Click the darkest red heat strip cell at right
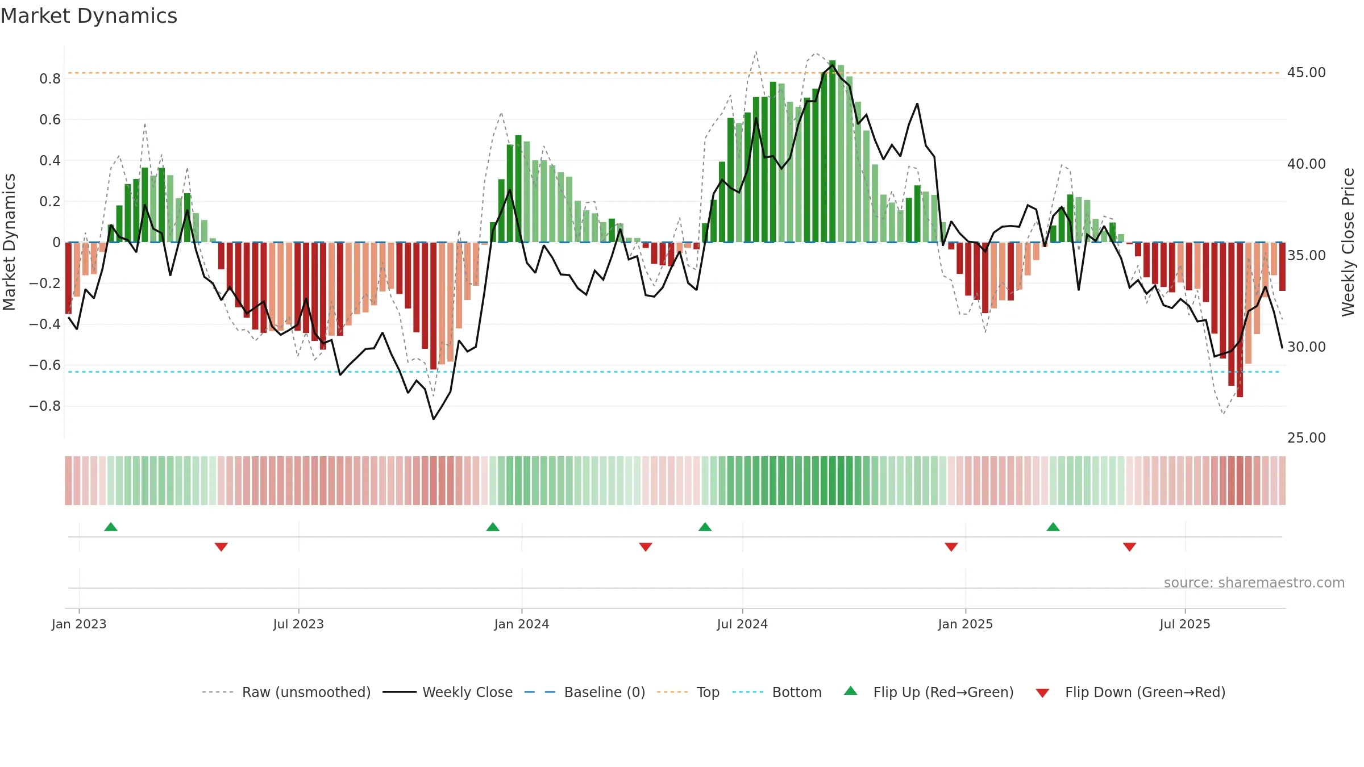 [1240, 481]
